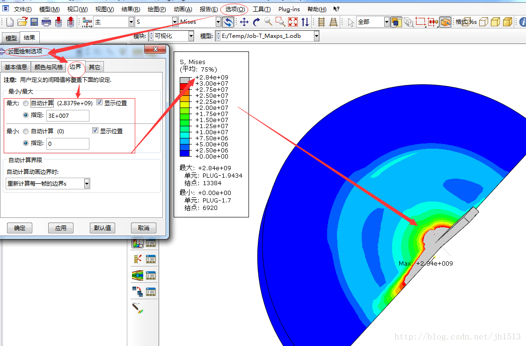Select 指定 radio for 最大
The image size is (526, 346).
[x=25, y=115]
